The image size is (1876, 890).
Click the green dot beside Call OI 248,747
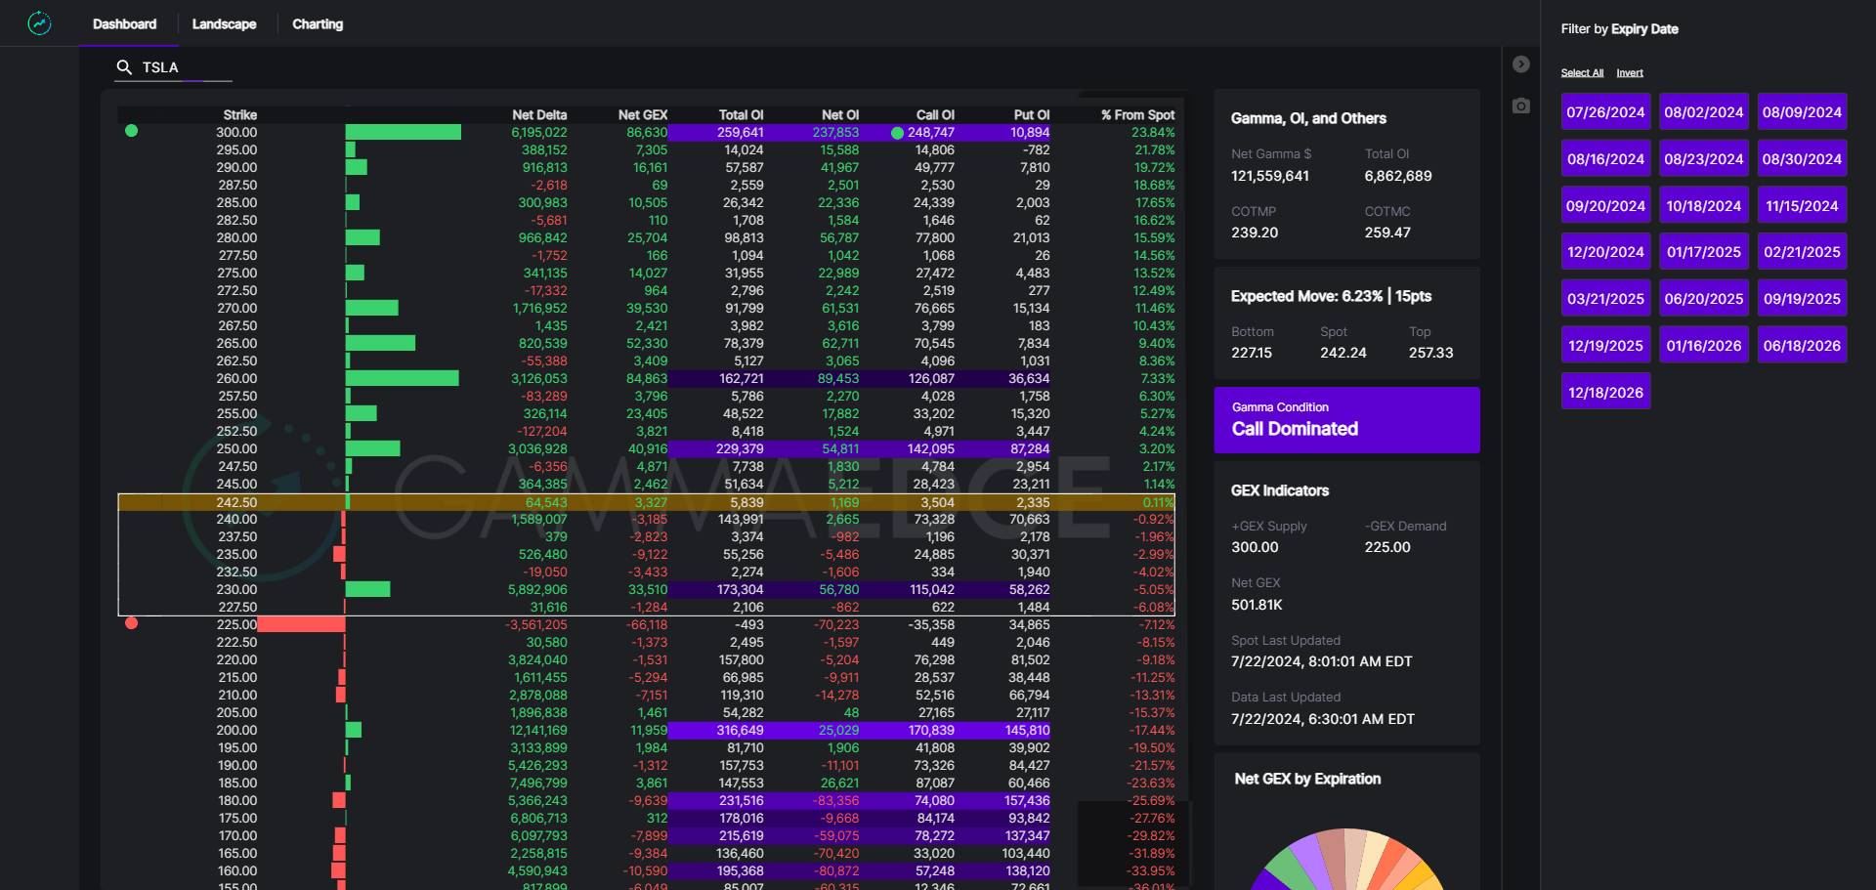(897, 133)
